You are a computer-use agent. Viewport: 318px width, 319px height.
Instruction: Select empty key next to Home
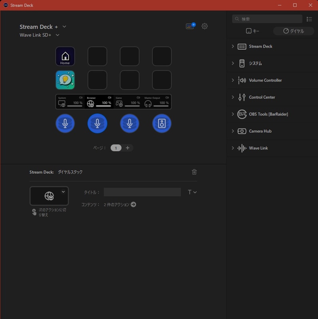pyautogui.click(x=97, y=56)
